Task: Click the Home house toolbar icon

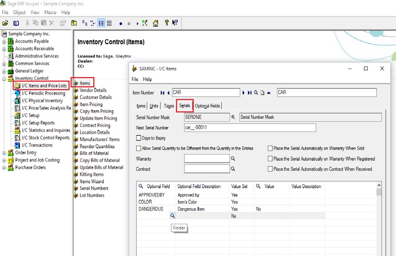Action: pos(155,23)
